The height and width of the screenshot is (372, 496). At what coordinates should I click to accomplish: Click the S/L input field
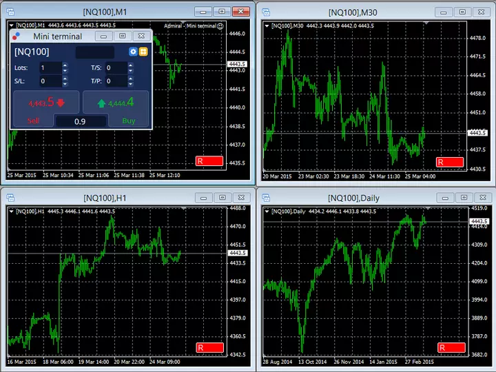[x=50, y=81]
